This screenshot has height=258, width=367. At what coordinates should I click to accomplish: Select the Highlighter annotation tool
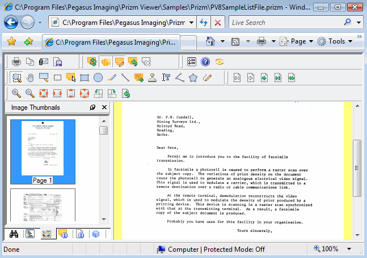click(112, 78)
